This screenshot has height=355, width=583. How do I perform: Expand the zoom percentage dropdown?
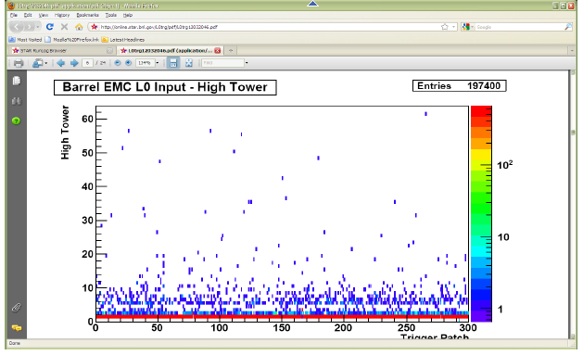click(x=158, y=63)
